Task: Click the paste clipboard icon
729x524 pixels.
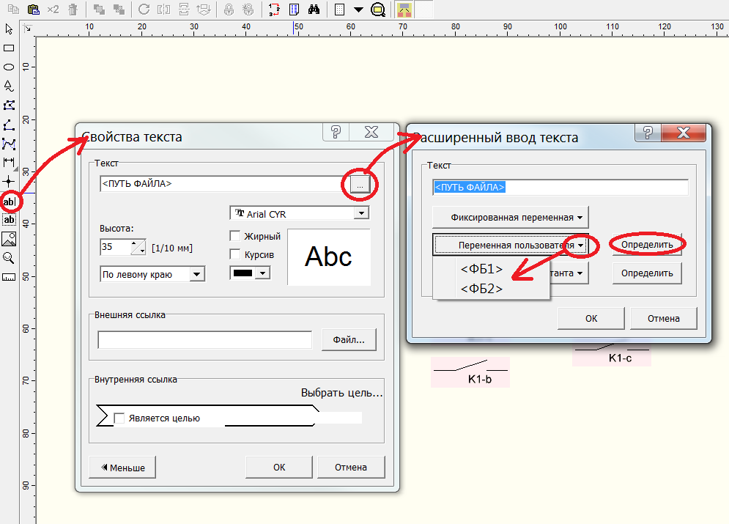Action: pos(33,10)
